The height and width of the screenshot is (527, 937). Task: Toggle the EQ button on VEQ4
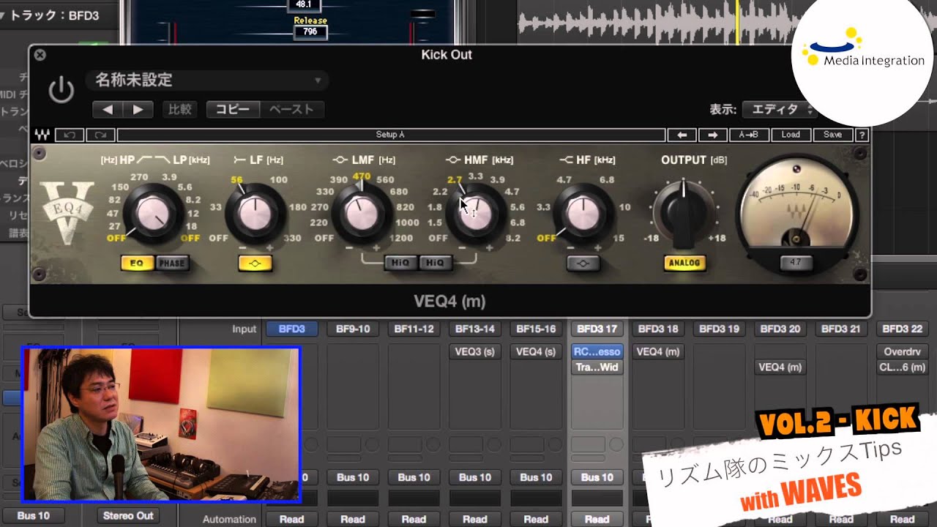[x=138, y=263]
